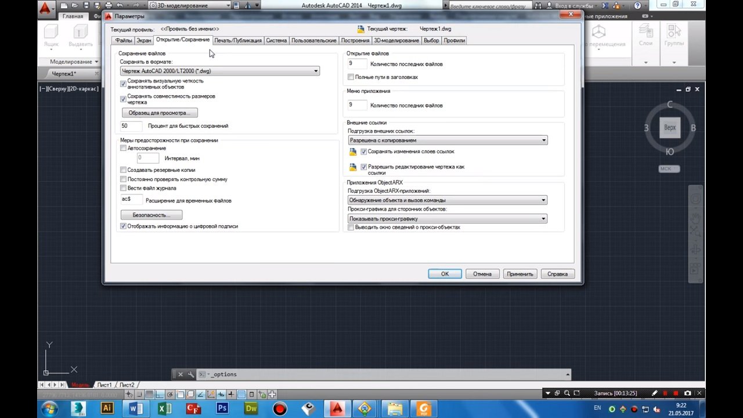The height and width of the screenshot is (418, 743).
Task: Click the recorder camera snapshot icon
Action: point(688,393)
